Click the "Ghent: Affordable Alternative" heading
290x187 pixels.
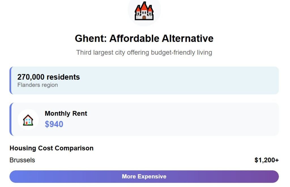point(144,38)
